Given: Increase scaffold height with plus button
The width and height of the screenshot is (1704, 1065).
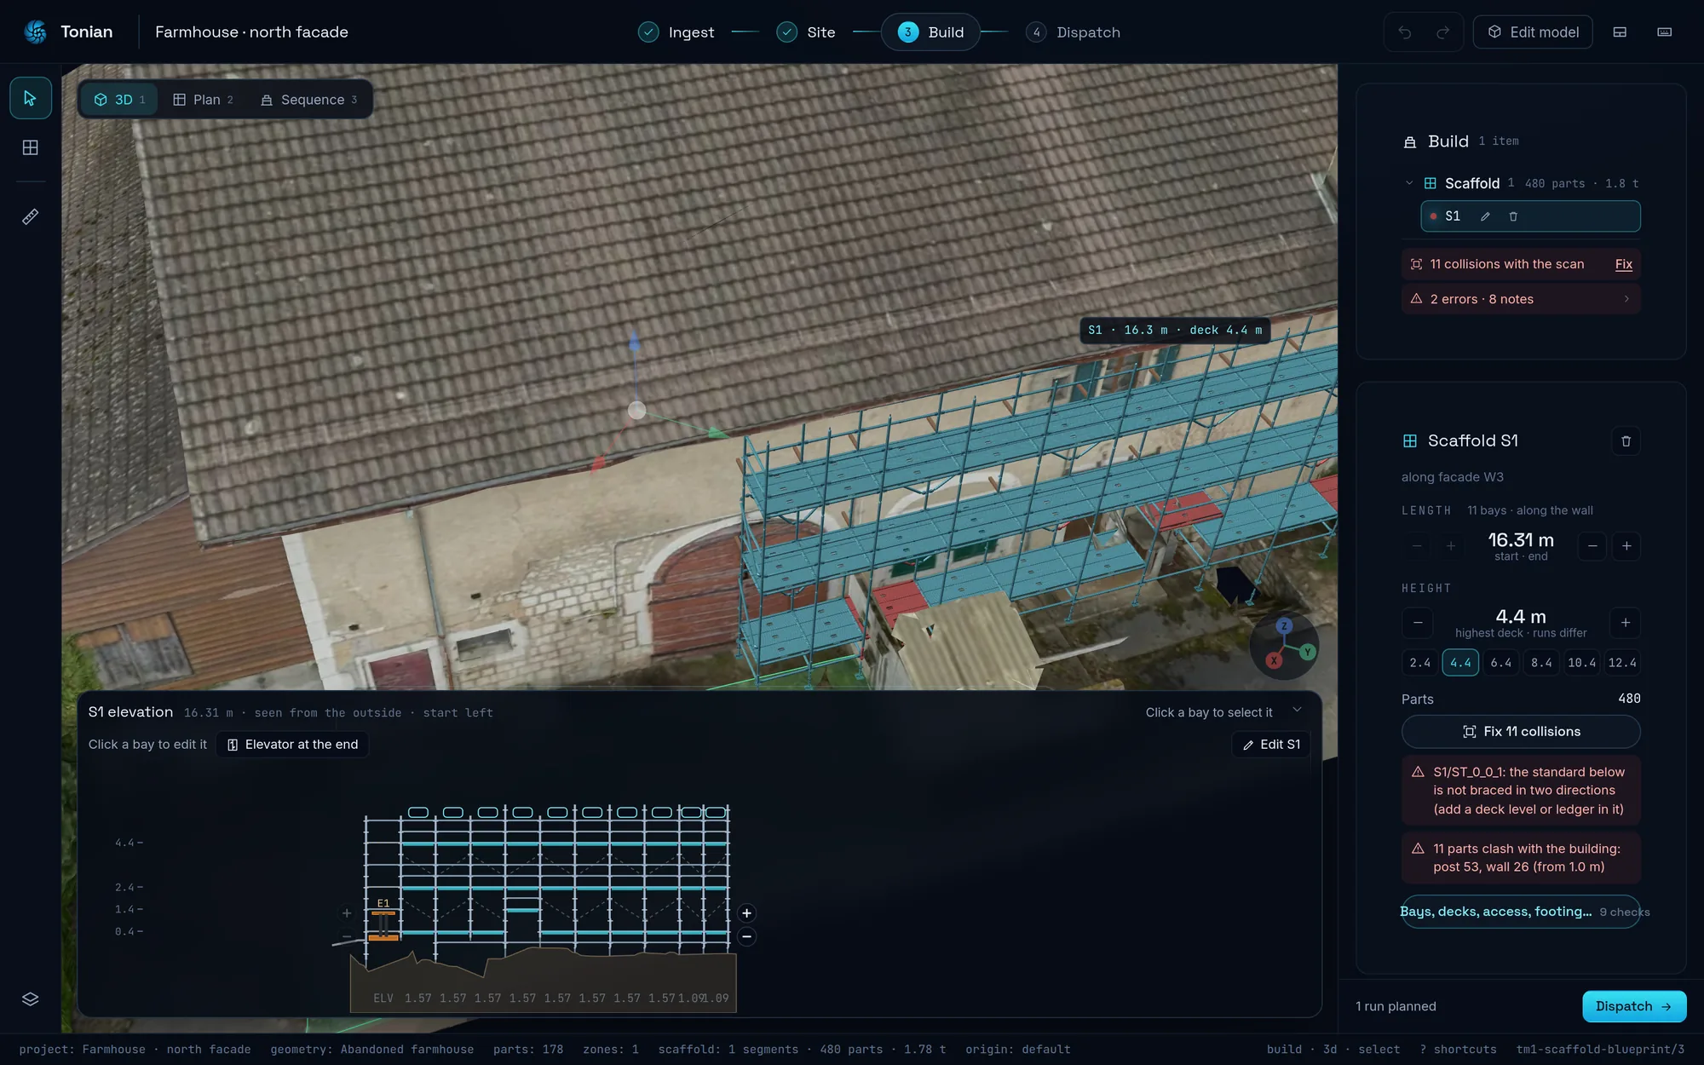Looking at the screenshot, I should click(1626, 623).
